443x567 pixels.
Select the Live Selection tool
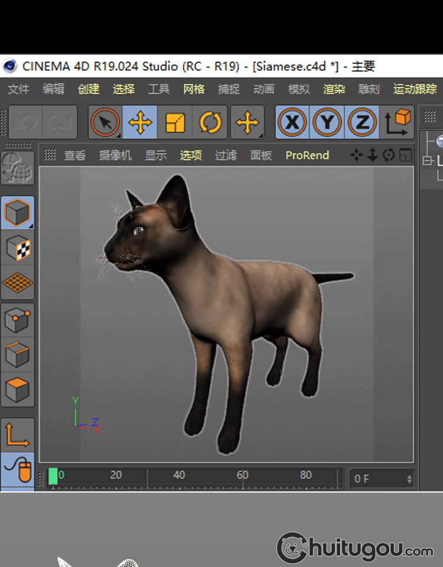click(x=105, y=122)
